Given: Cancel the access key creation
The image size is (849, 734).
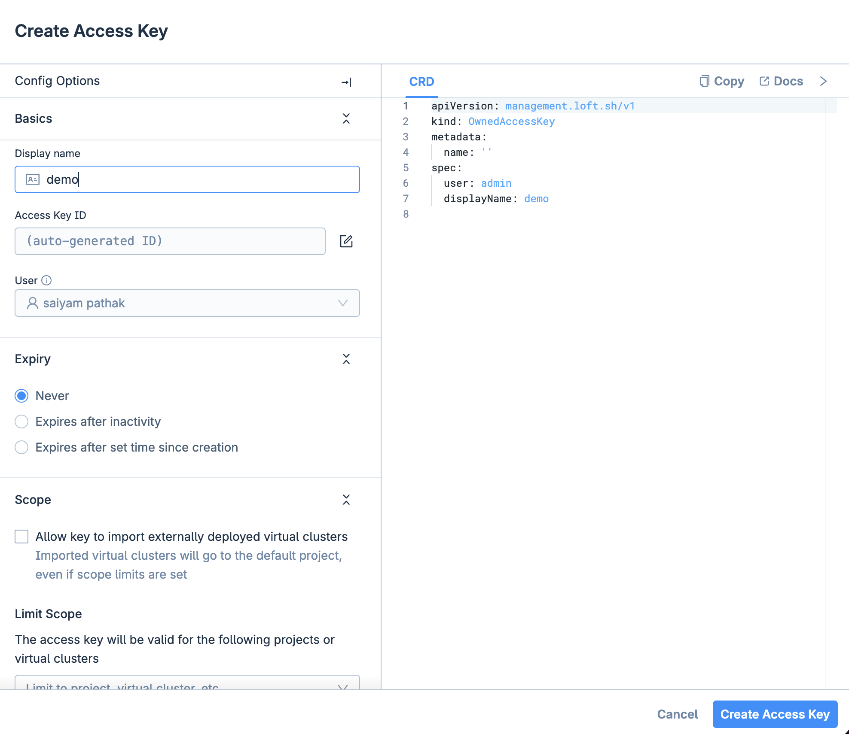Looking at the screenshot, I should click(677, 714).
